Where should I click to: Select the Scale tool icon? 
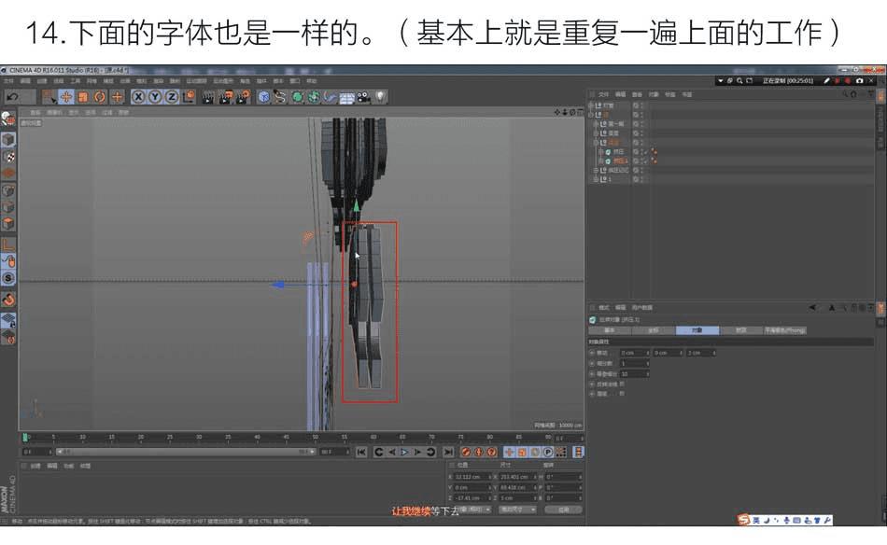point(83,97)
